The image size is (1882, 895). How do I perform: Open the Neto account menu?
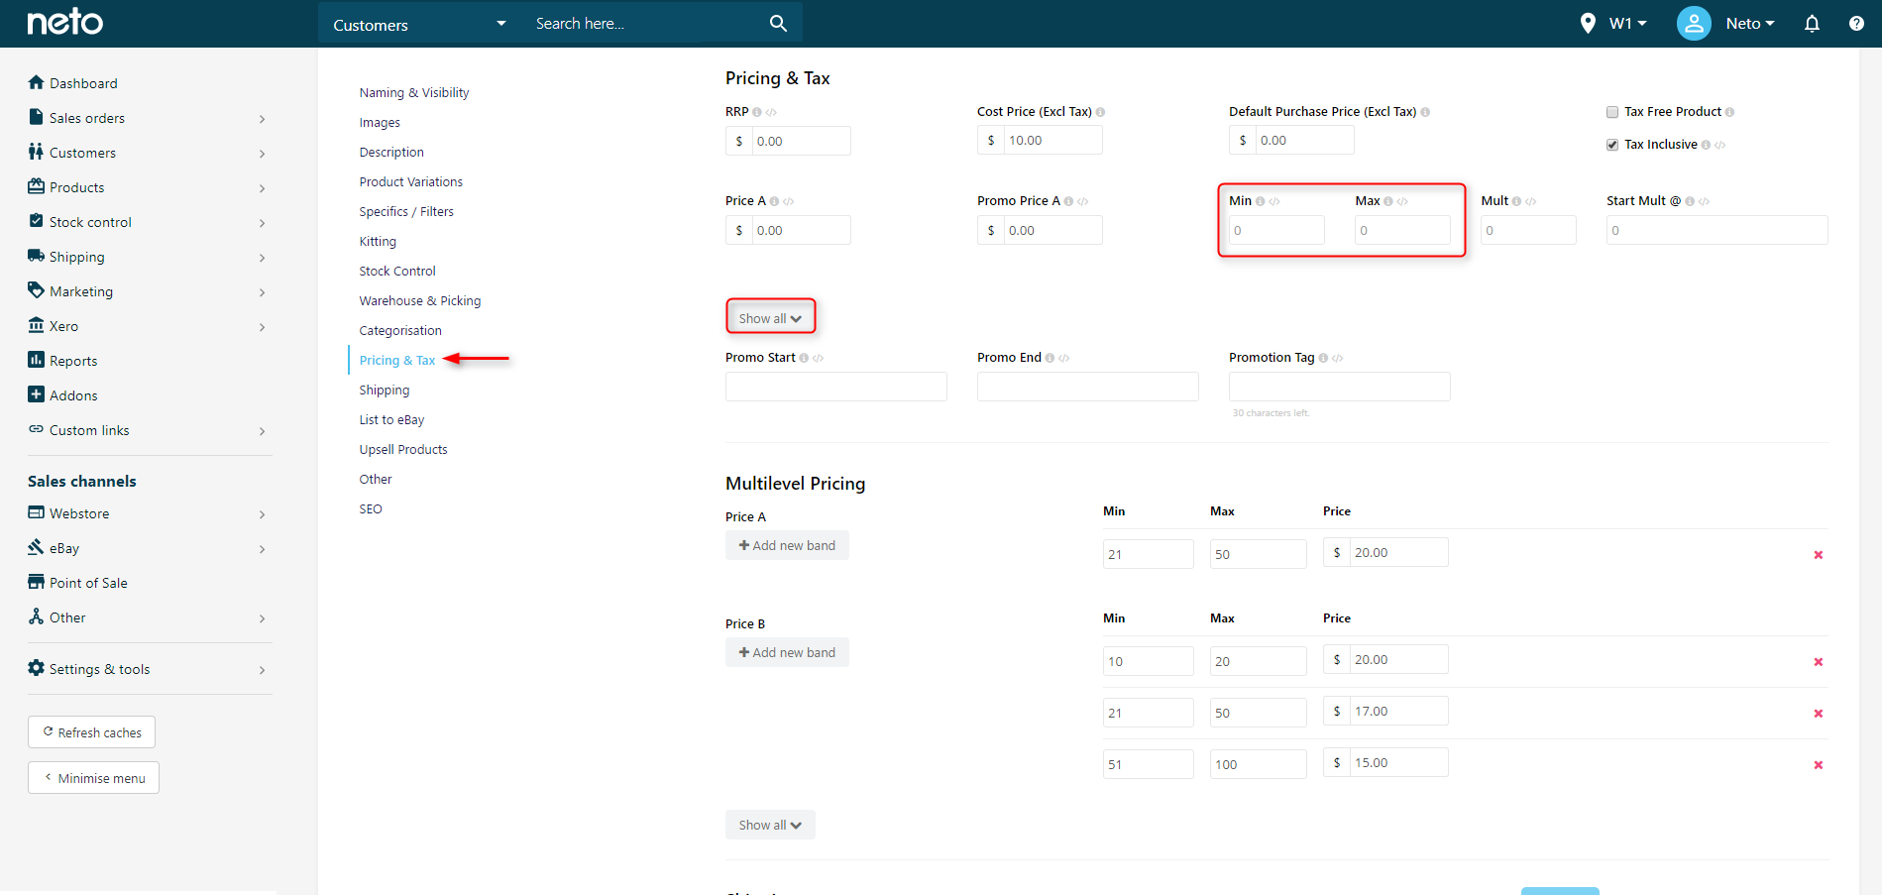(1750, 24)
